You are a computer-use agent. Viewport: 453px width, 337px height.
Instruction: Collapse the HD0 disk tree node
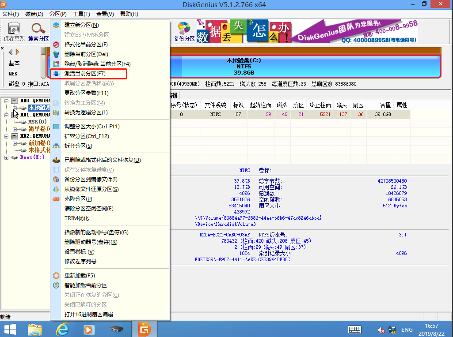click(6, 101)
